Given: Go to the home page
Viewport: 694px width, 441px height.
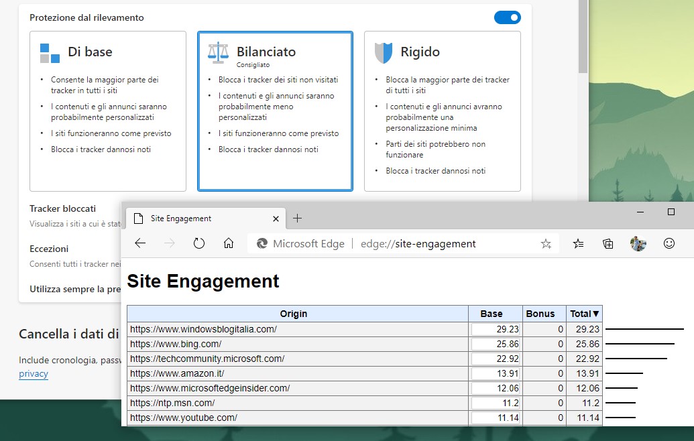Looking at the screenshot, I should coord(229,243).
